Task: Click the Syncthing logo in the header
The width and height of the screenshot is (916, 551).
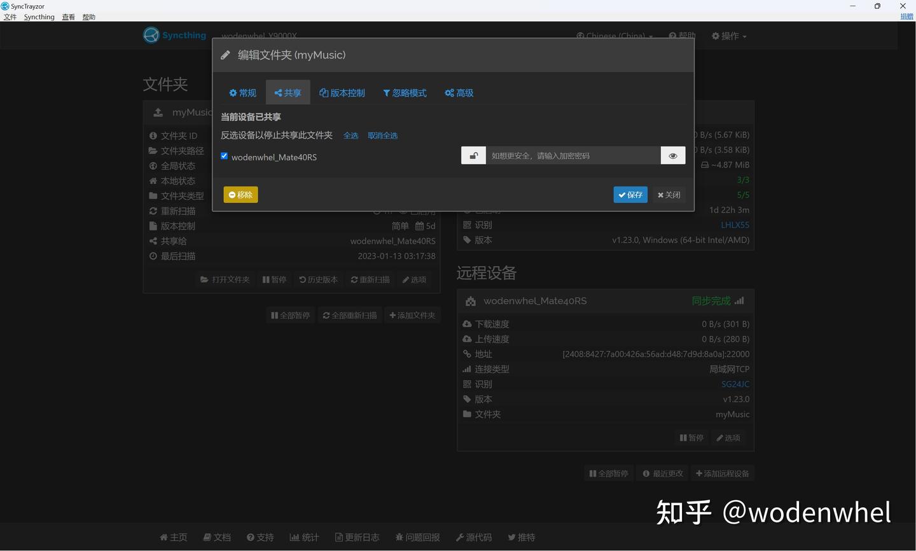Action: 151,35
